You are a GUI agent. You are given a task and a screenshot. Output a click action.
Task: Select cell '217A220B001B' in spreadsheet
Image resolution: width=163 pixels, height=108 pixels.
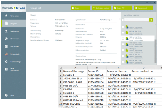pyautogui.click(x=97, y=86)
